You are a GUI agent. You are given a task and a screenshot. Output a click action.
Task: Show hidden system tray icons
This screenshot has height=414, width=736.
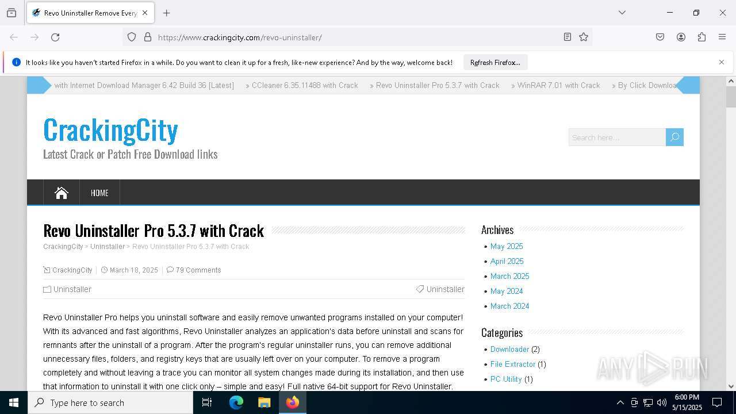[x=620, y=402]
